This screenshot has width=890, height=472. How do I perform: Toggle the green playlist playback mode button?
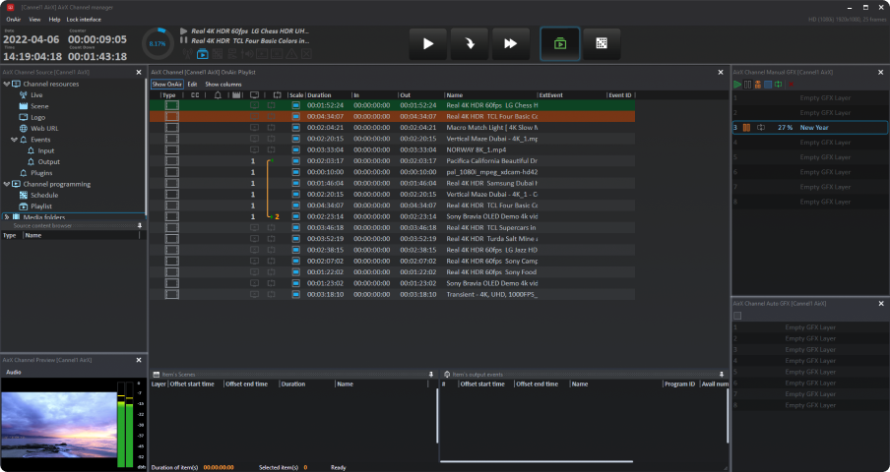pos(559,43)
